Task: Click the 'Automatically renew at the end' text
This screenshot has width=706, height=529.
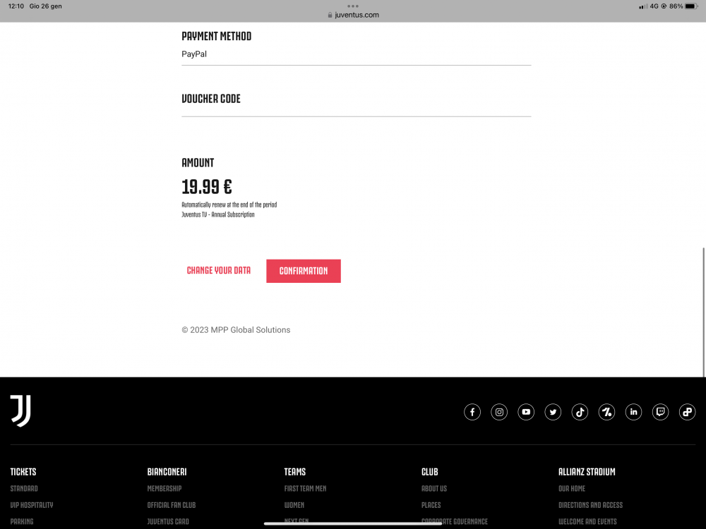Action: [x=229, y=205]
